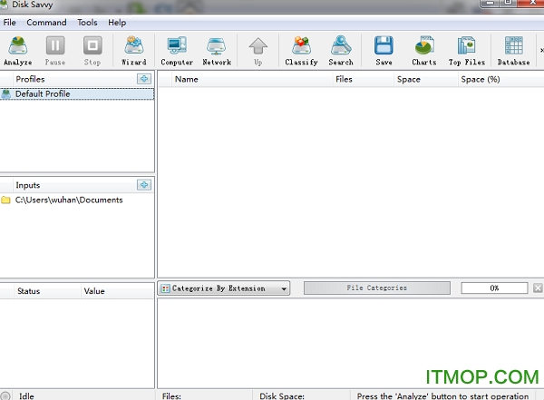Save the report using Save icon
The width and height of the screenshot is (544, 400).
[x=384, y=49]
